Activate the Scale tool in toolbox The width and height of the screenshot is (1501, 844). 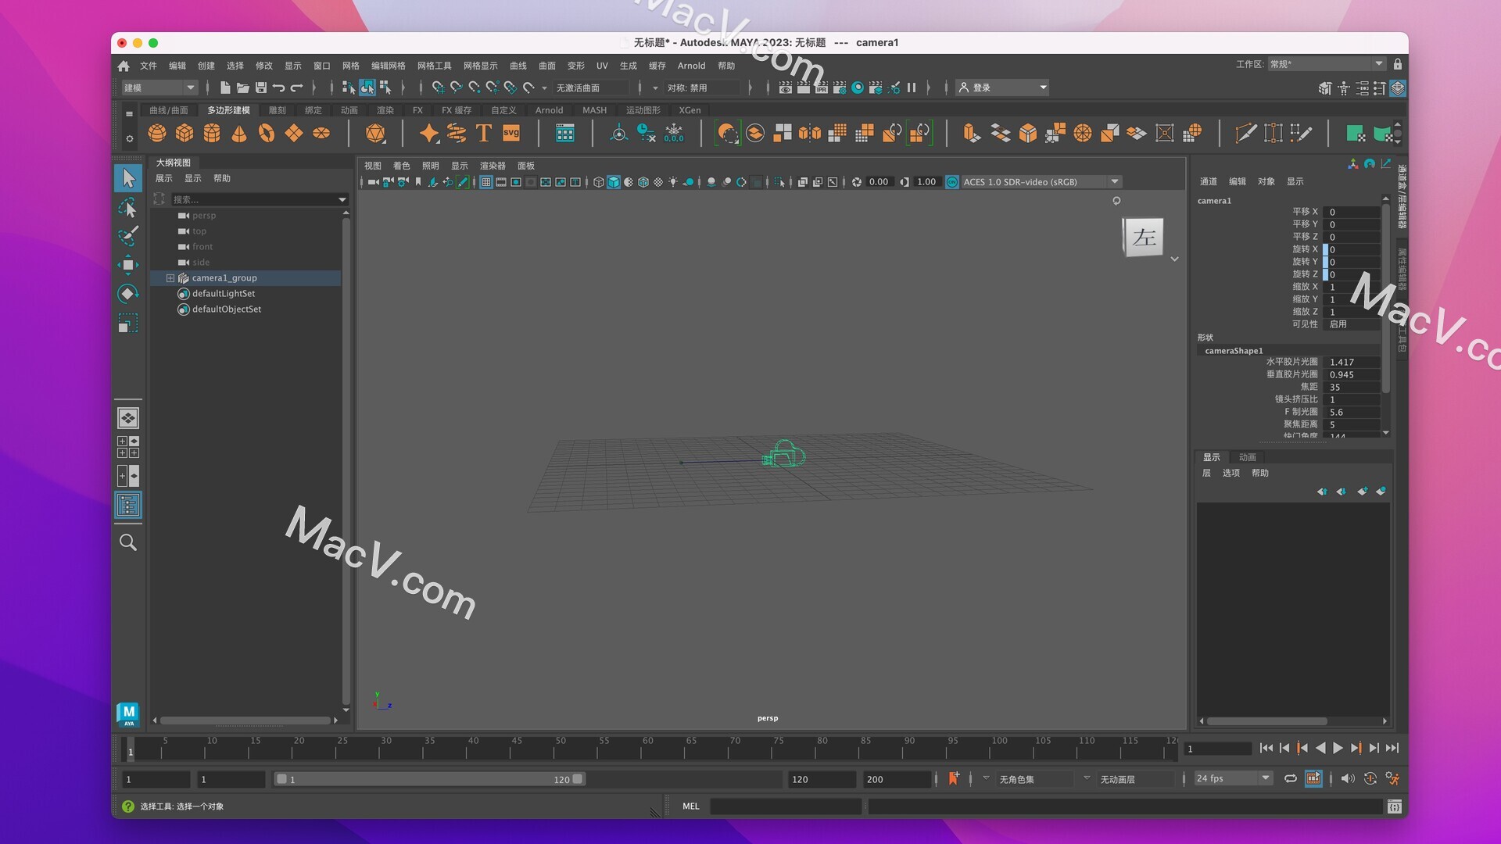click(128, 323)
